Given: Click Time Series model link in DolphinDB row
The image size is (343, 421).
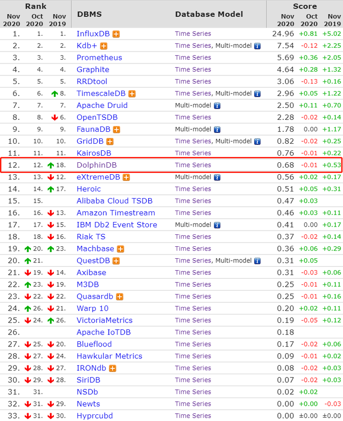Looking at the screenshot, I should [193, 165].
